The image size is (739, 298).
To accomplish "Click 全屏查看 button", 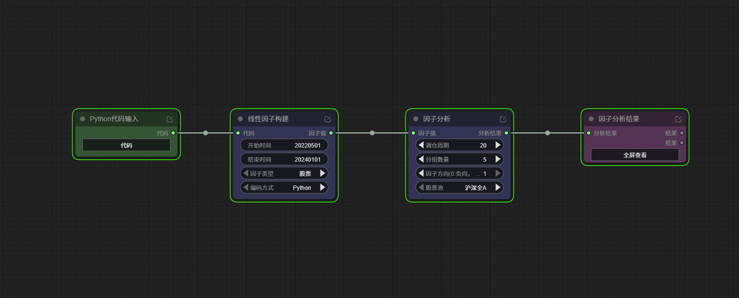I will [635, 155].
